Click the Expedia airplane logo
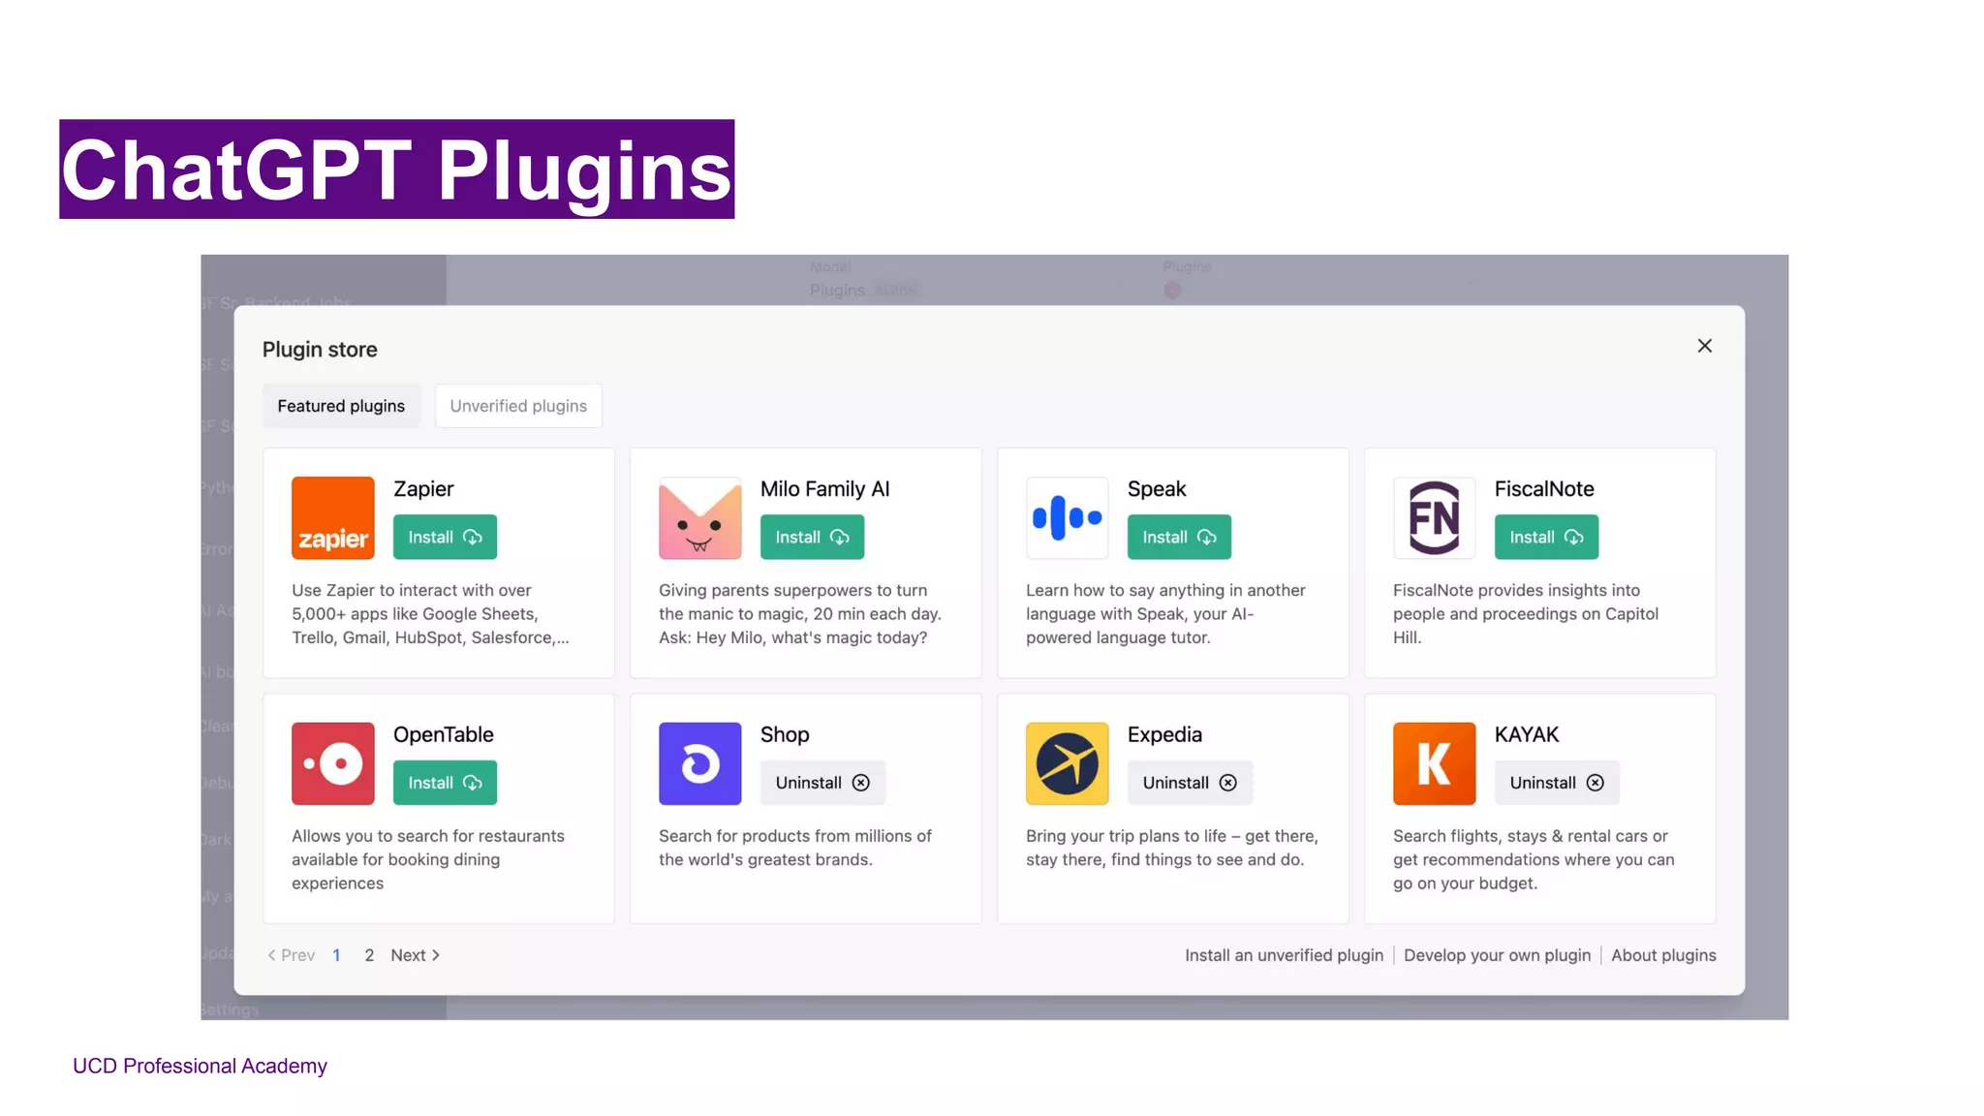This screenshot has height=1116, width=1984. (1067, 763)
